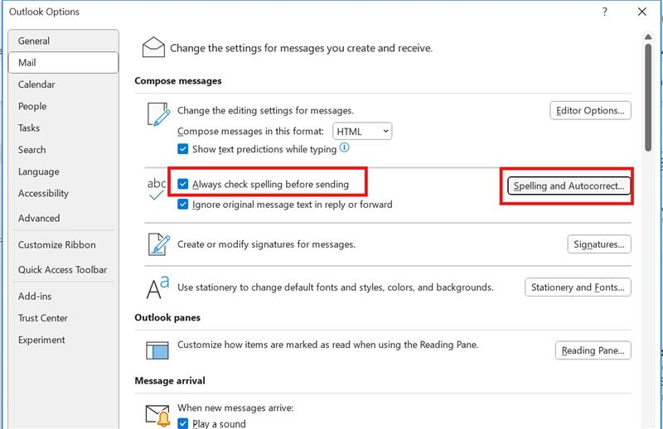Screen dimensions: 663x429
Task: Select the Language category
Action: click(x=64, y=171)
